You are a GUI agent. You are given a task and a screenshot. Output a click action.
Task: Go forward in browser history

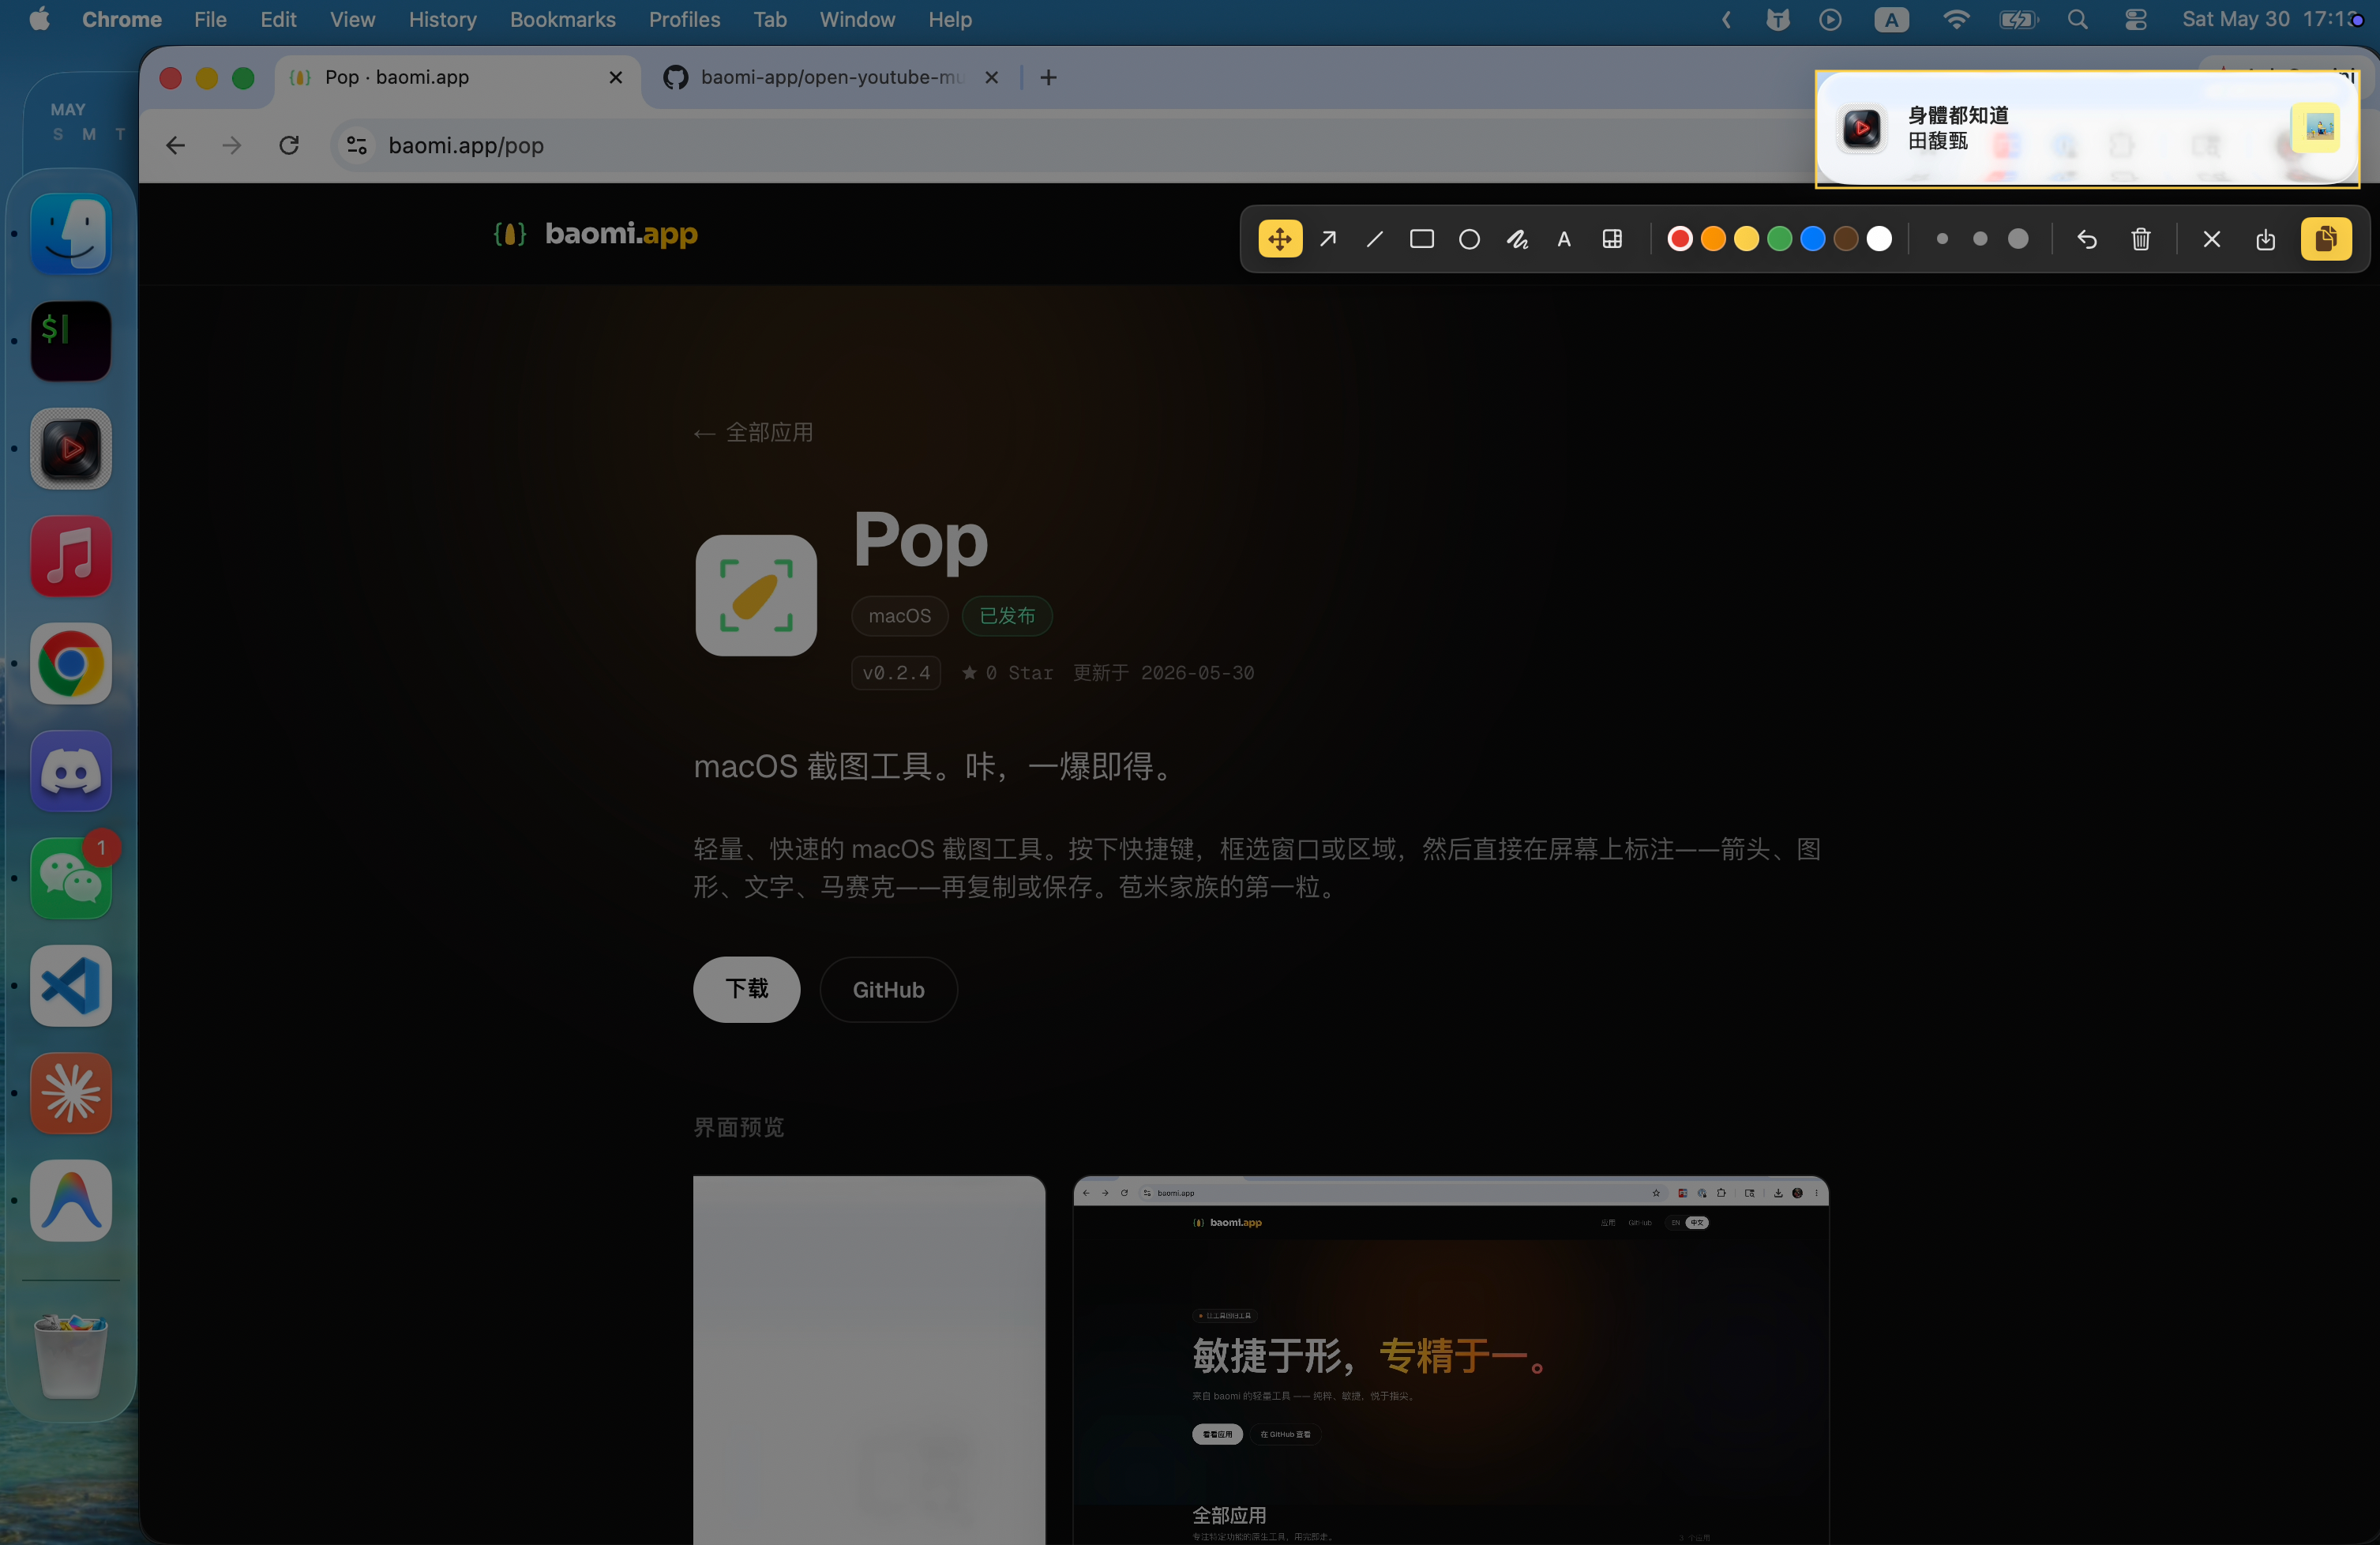tap(232, 146)
